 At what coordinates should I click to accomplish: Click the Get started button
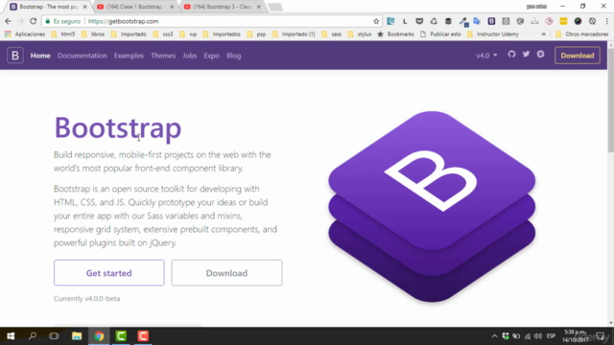108,273
